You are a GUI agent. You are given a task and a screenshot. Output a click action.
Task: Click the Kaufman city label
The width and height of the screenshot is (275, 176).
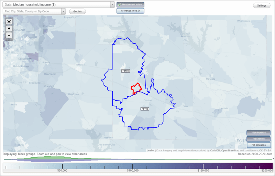(x=74, y=94)
